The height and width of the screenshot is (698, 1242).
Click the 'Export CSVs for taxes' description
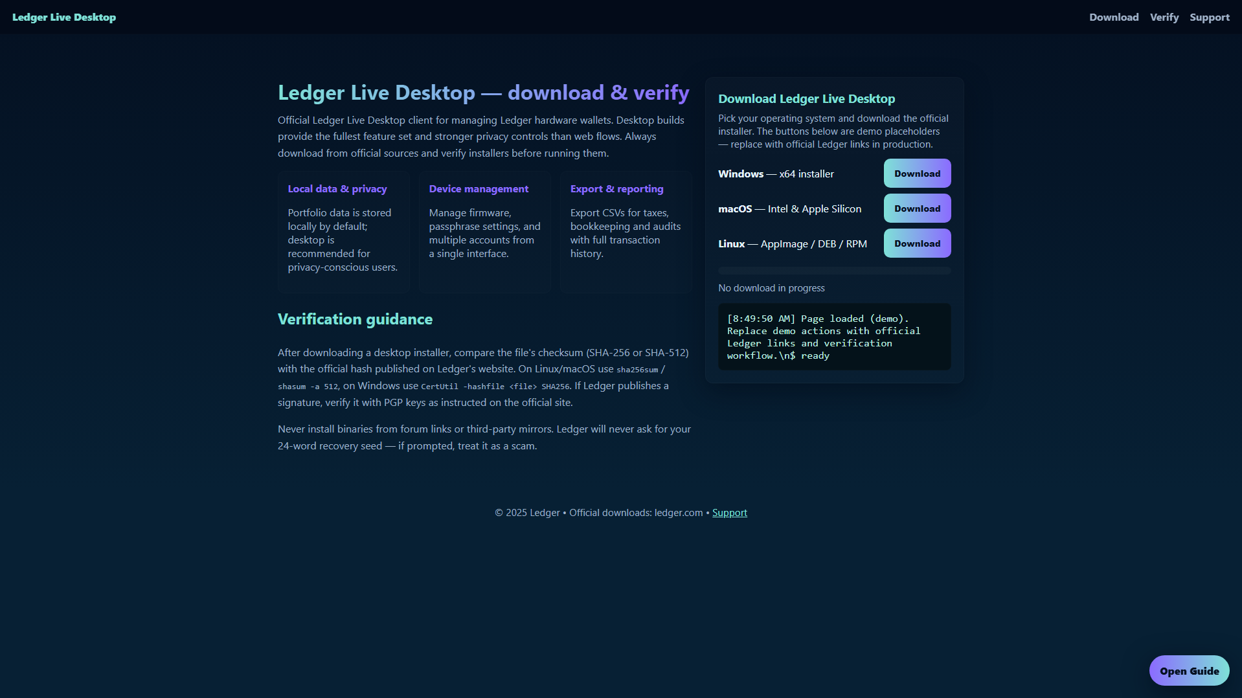point(626,233)
